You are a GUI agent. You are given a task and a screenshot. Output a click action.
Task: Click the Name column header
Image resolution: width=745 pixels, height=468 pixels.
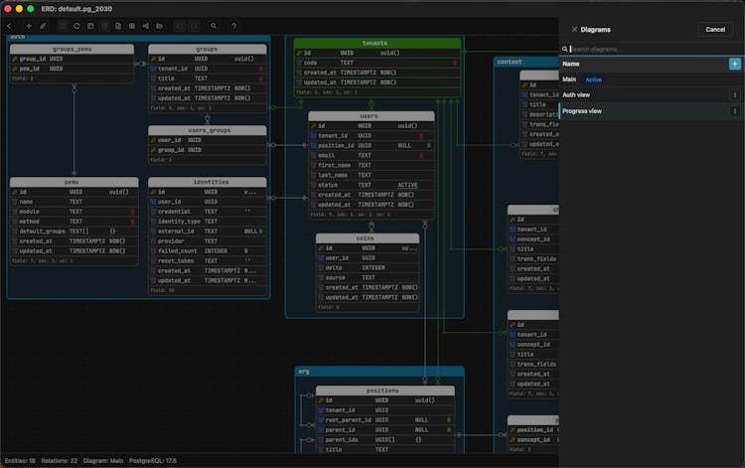click(570, 64)
